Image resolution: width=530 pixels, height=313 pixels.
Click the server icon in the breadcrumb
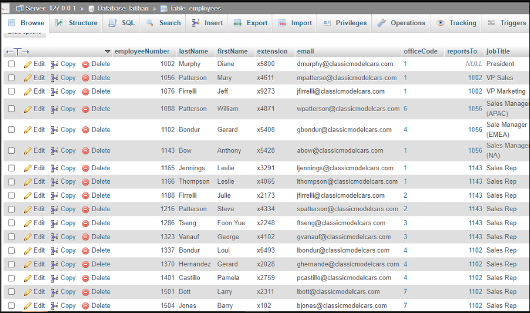coord(20,8)
